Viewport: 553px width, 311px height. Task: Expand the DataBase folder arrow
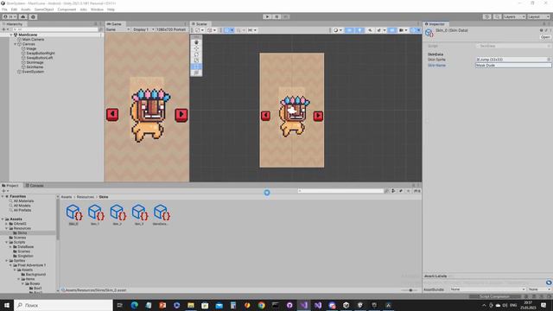[x=10, y=247]
